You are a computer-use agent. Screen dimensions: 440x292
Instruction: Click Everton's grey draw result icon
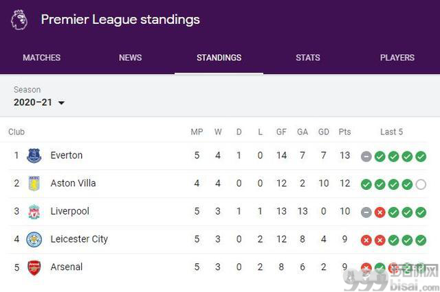[x=366, y=156]
